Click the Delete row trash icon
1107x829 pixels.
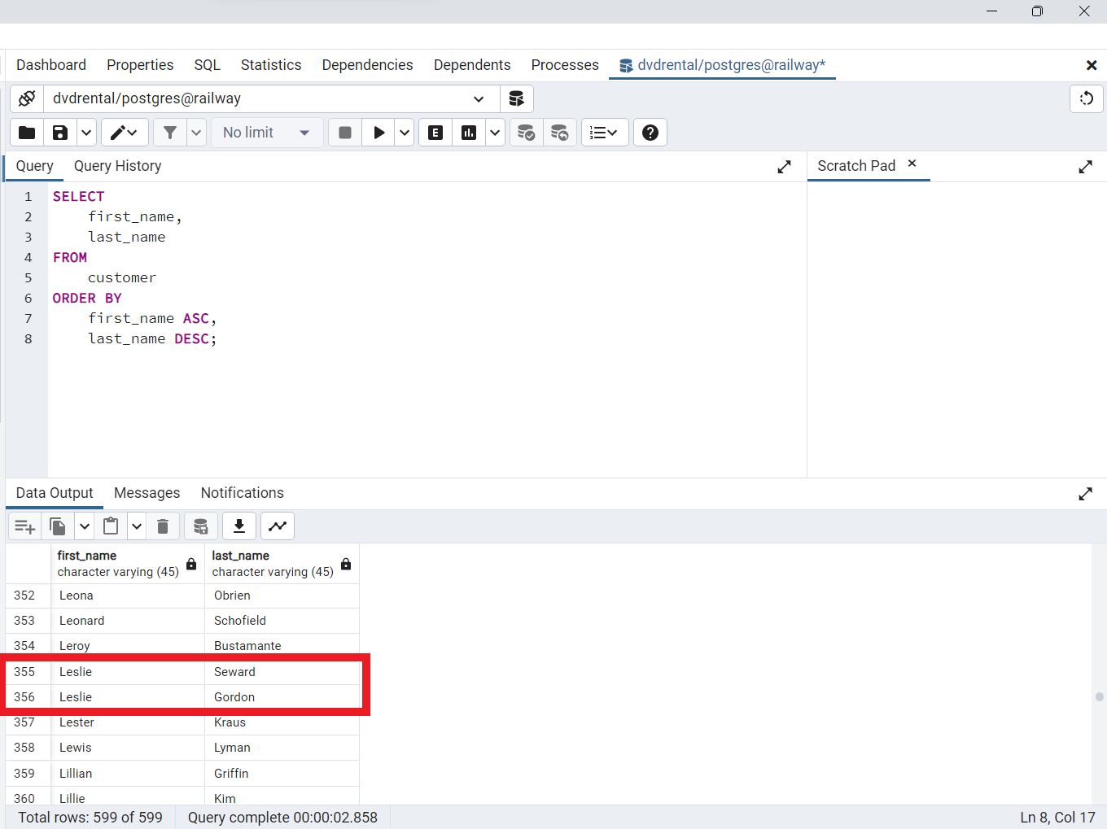(163, 526)
